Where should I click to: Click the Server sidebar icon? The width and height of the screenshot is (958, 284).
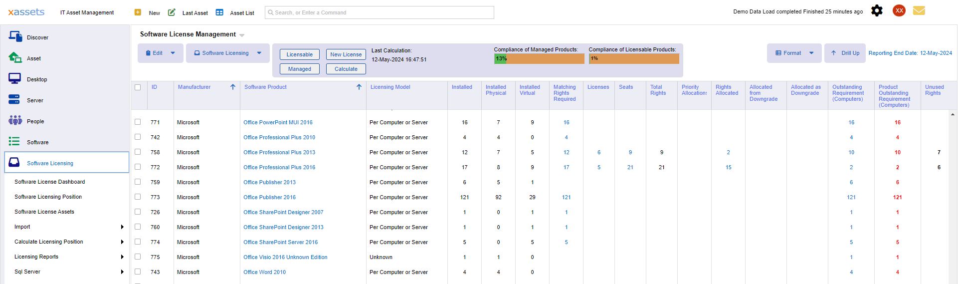click(x=14, y=99)
